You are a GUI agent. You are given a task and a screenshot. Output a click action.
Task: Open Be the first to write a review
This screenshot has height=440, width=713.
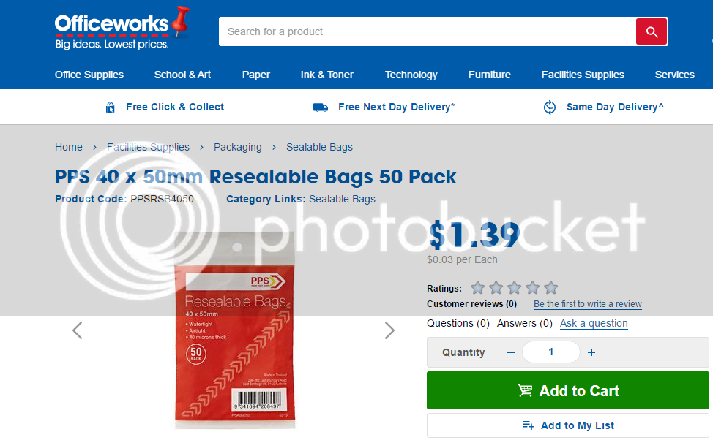(x=588, y=304)
